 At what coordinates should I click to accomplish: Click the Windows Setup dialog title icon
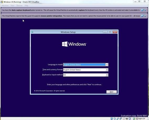(x=32, y=32)
